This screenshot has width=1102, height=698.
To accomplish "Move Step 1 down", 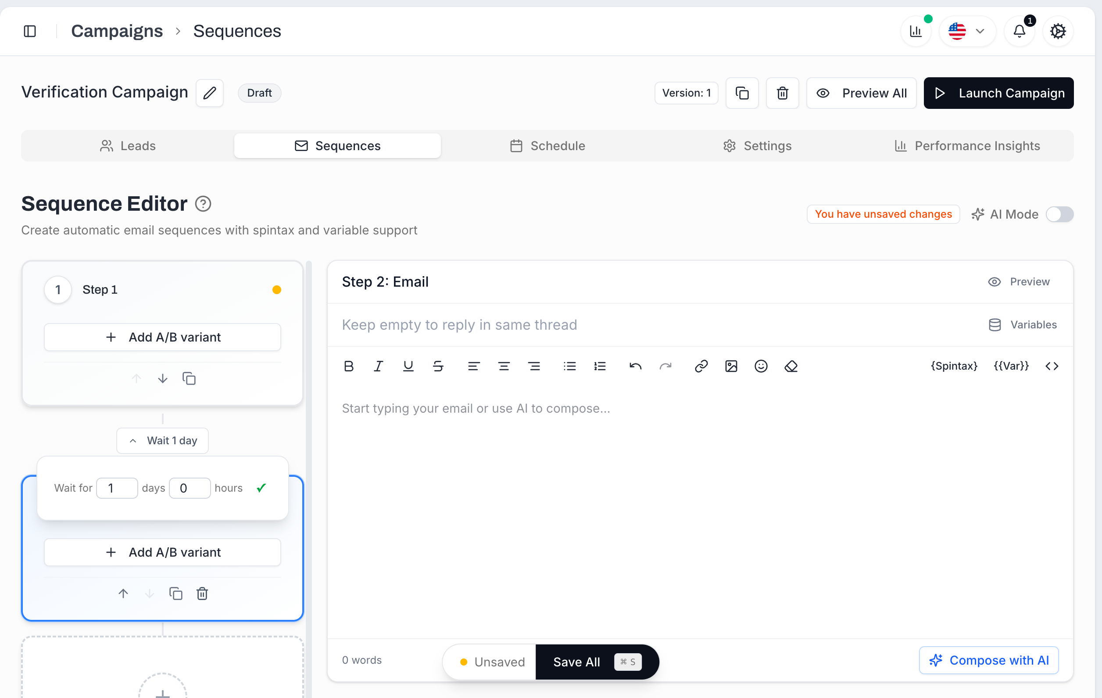I will [162, 379].
